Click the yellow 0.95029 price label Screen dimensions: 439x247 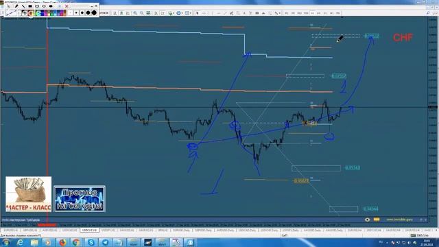point(301,180)
